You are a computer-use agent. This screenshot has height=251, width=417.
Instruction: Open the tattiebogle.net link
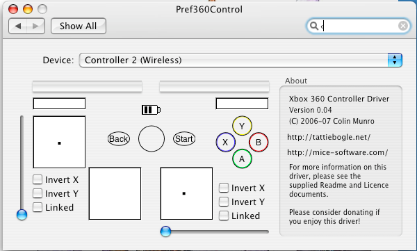(329, 137)
